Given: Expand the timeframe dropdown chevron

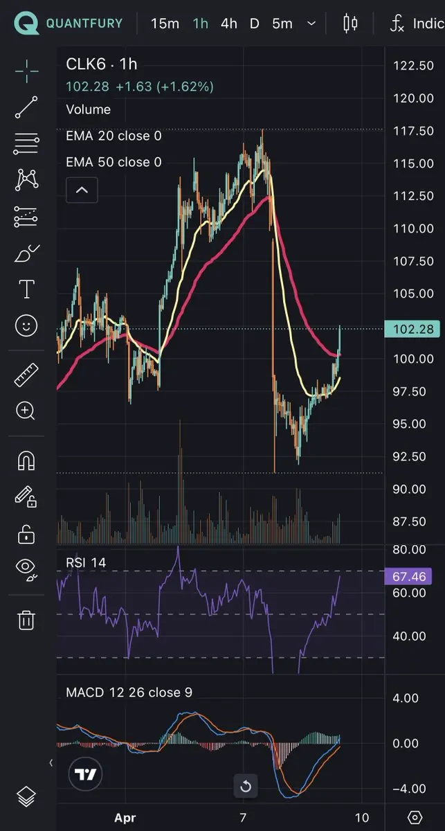Looking at the screenshot, I should coord(311,24).
